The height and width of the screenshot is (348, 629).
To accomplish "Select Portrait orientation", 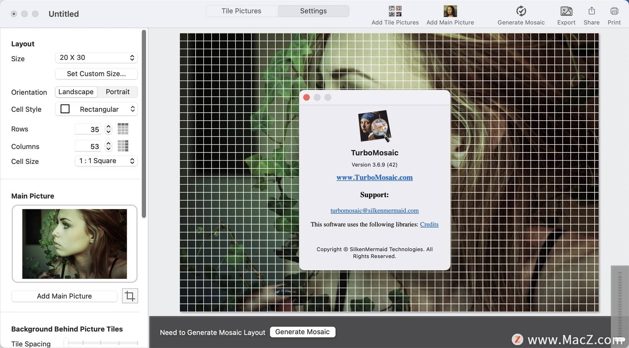I will [118, 92].
